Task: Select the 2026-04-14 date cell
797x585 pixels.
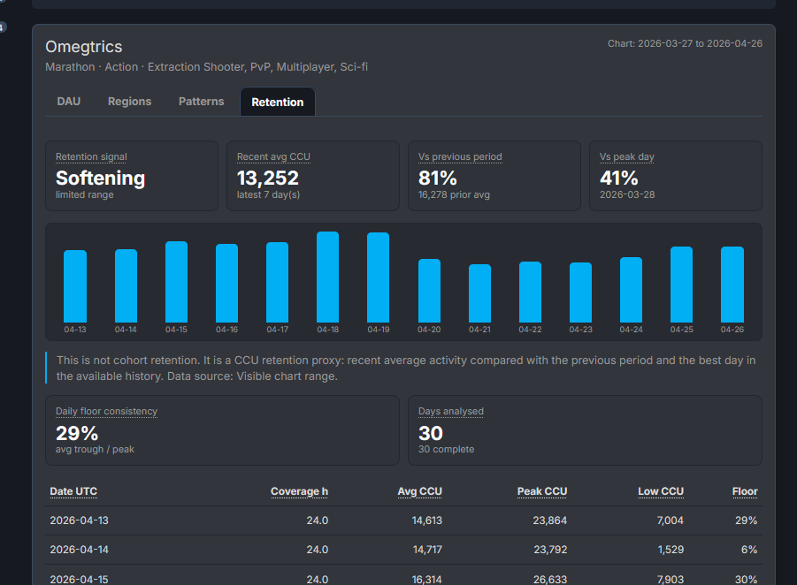Action: [80, 550]
